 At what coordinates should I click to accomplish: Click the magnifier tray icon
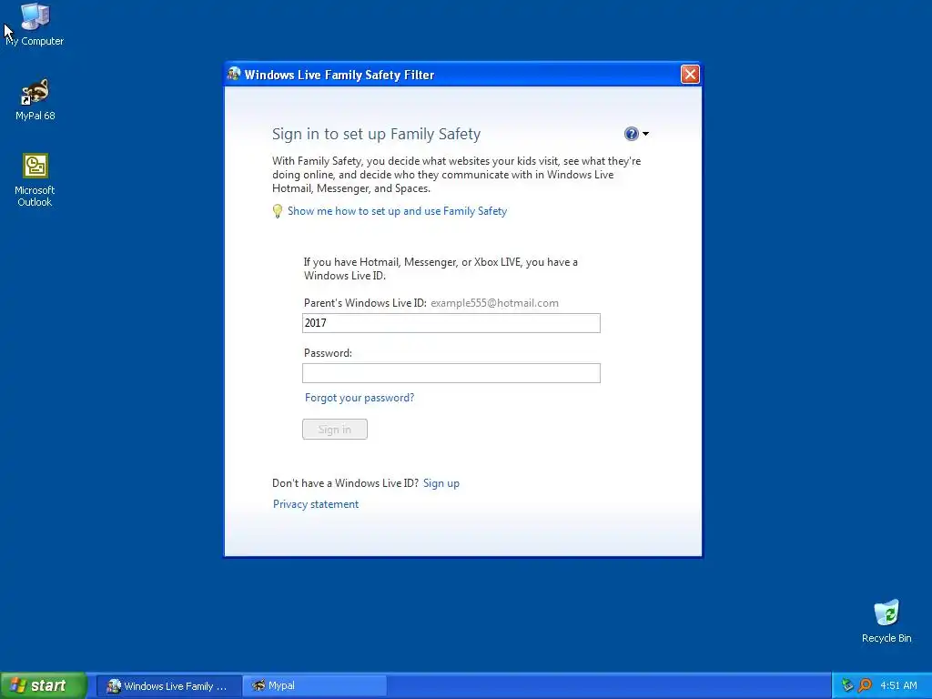pyautogui.click(x=865, y=686)
